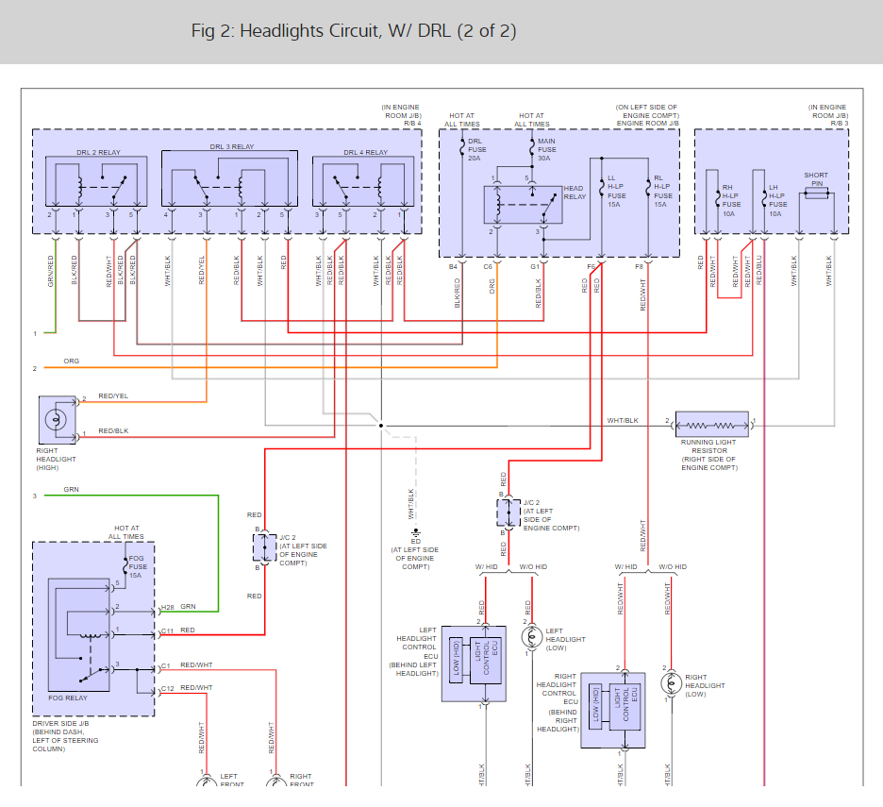
Task: Click the GRN/RED wire label
Action: tap(51, 271)
